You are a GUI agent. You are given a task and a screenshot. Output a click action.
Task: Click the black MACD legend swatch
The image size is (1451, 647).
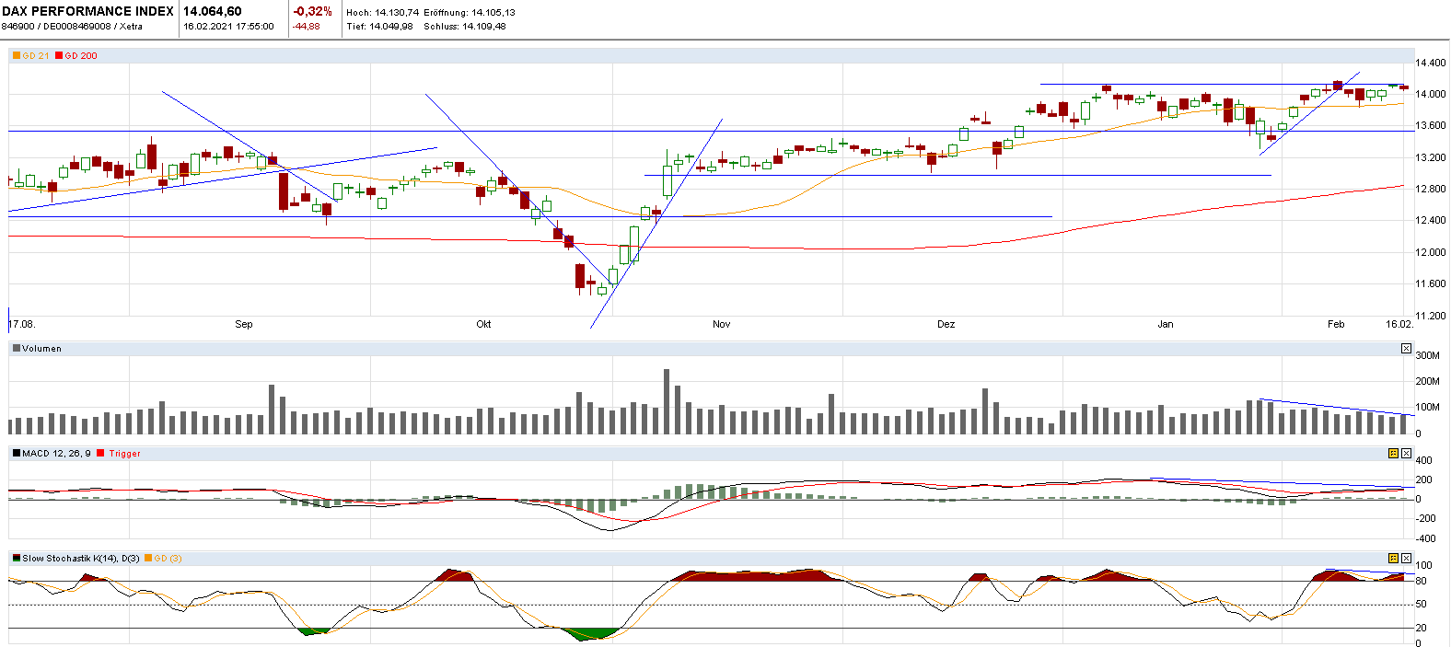pyautogui.click(x=17, y=453)
